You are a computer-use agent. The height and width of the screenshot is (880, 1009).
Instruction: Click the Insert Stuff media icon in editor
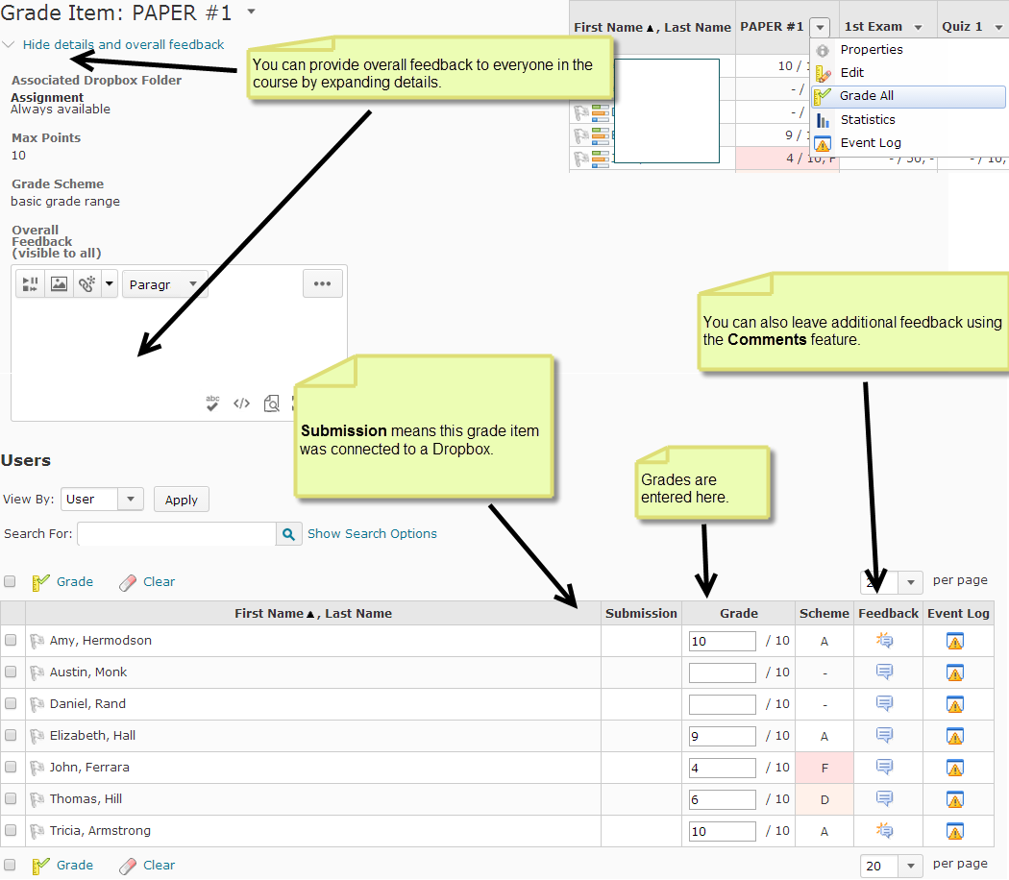coord(31,284)
